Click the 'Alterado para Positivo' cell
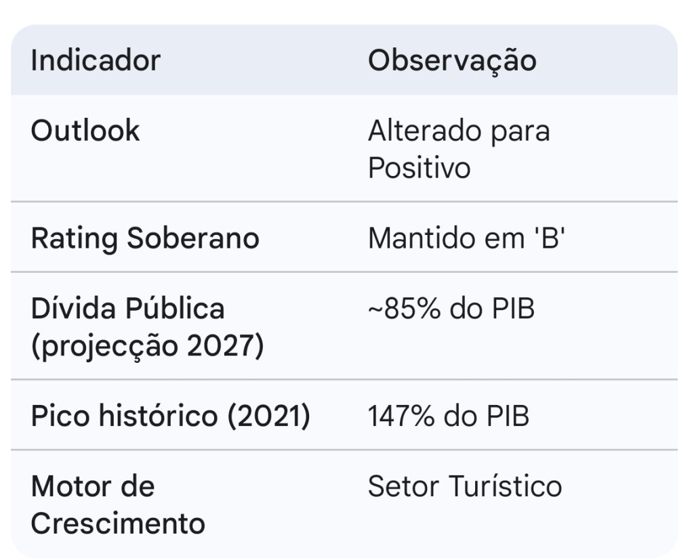The width and height of the screenshot is (694, 560). 458,149
